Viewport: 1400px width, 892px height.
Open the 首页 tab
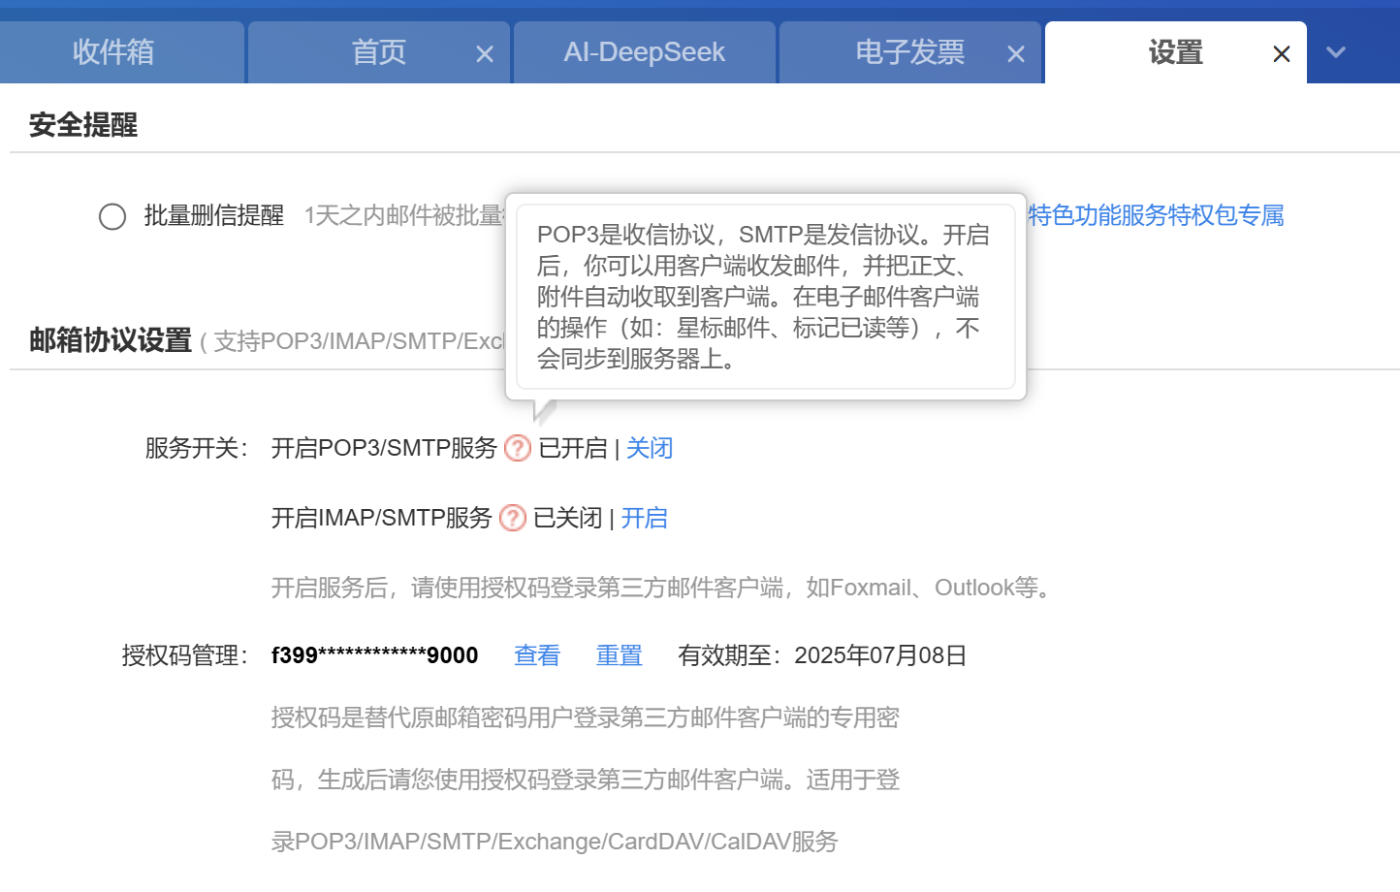[378, 52]
